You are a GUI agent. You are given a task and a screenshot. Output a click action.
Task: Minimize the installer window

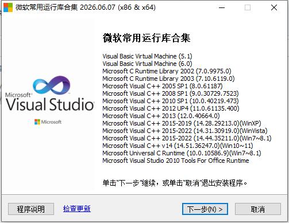tap(222, 7)
